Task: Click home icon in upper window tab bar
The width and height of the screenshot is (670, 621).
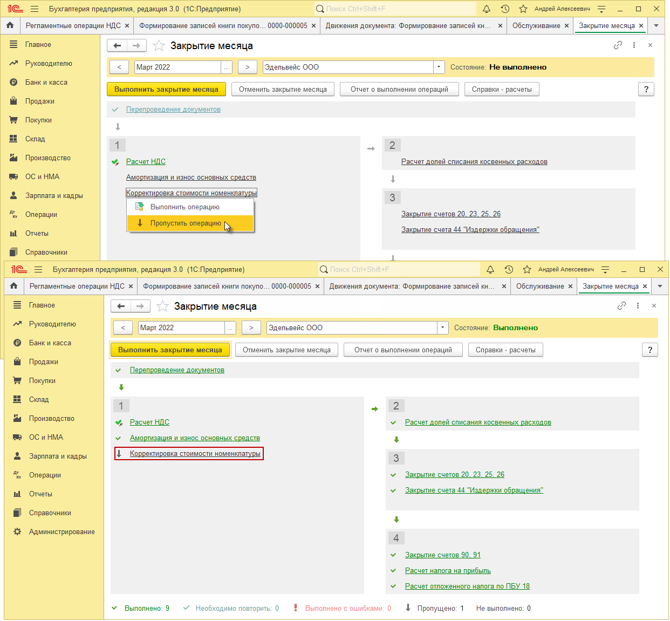Action: pyautogui.click(x=10, y=25)
